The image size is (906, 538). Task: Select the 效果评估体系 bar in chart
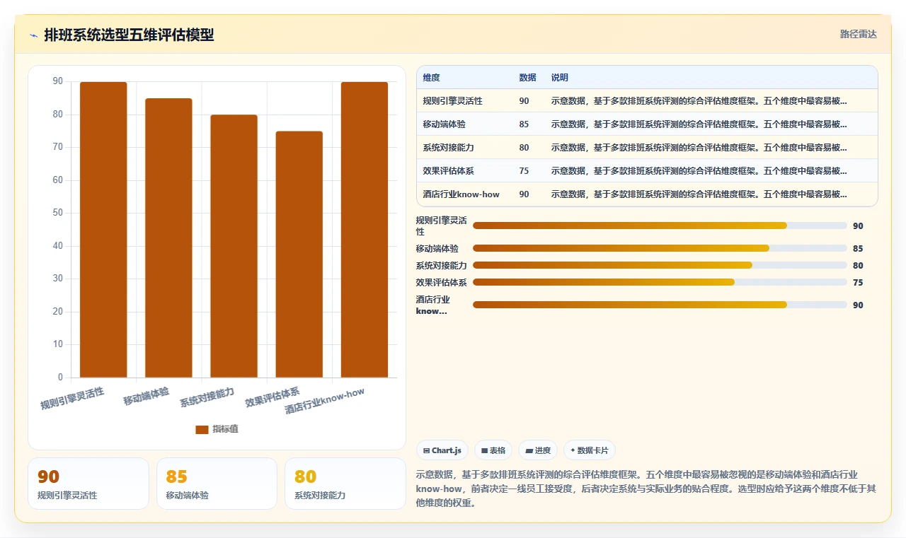click(299, 255)
